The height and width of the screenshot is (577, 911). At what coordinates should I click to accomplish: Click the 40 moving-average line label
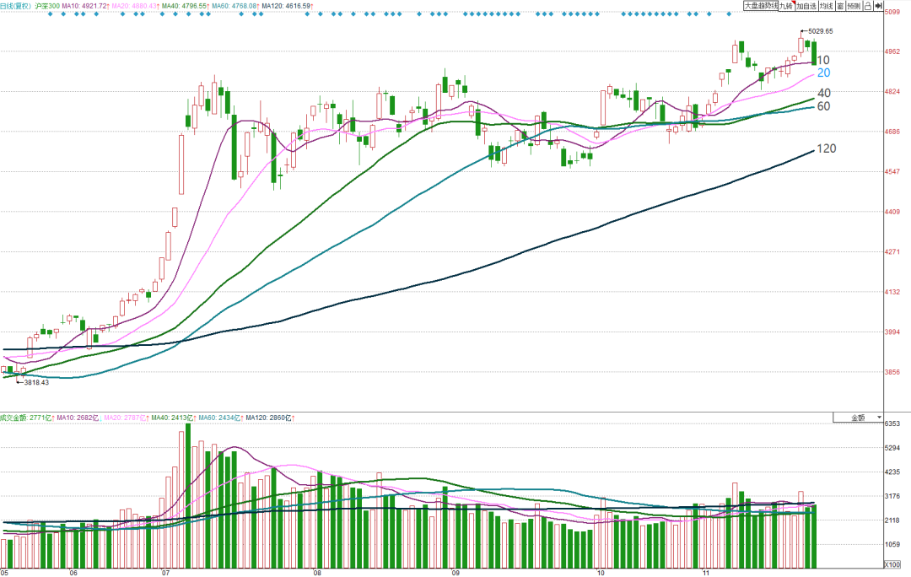[824, 93]
